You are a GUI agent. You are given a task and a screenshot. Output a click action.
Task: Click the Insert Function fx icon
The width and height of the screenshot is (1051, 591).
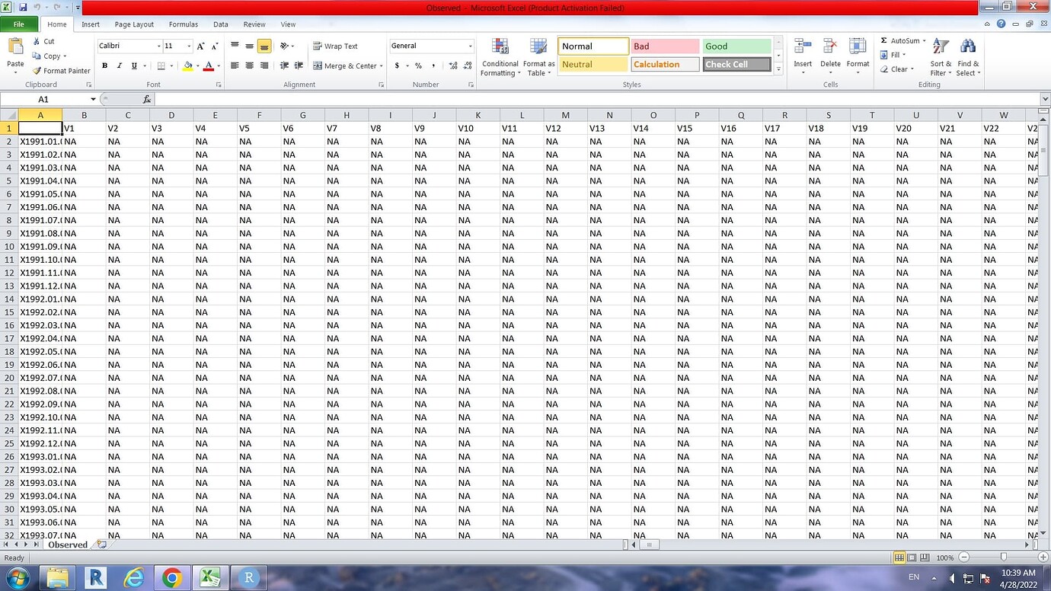coord(148,99)
